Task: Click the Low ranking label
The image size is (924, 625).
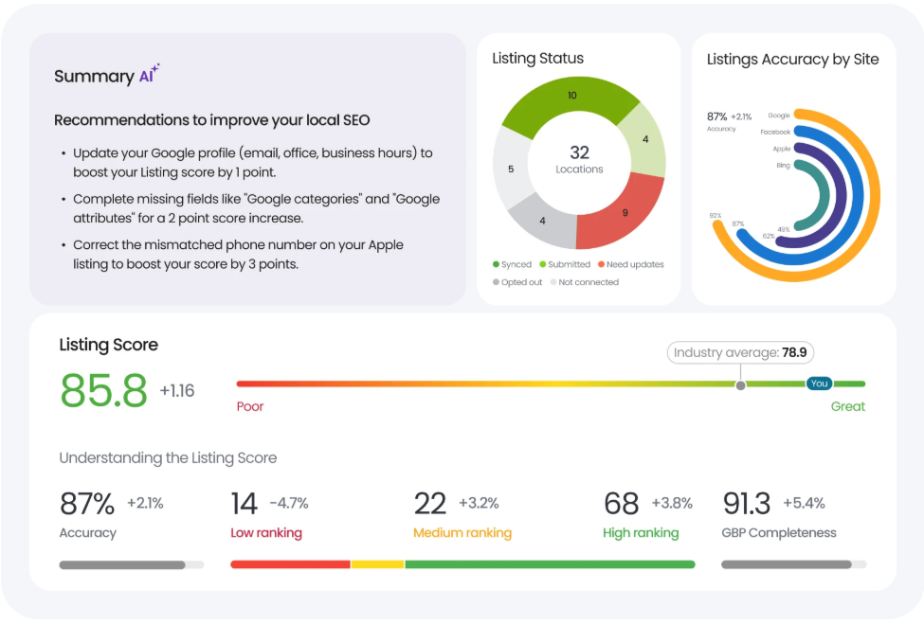Action: point(266,532)
